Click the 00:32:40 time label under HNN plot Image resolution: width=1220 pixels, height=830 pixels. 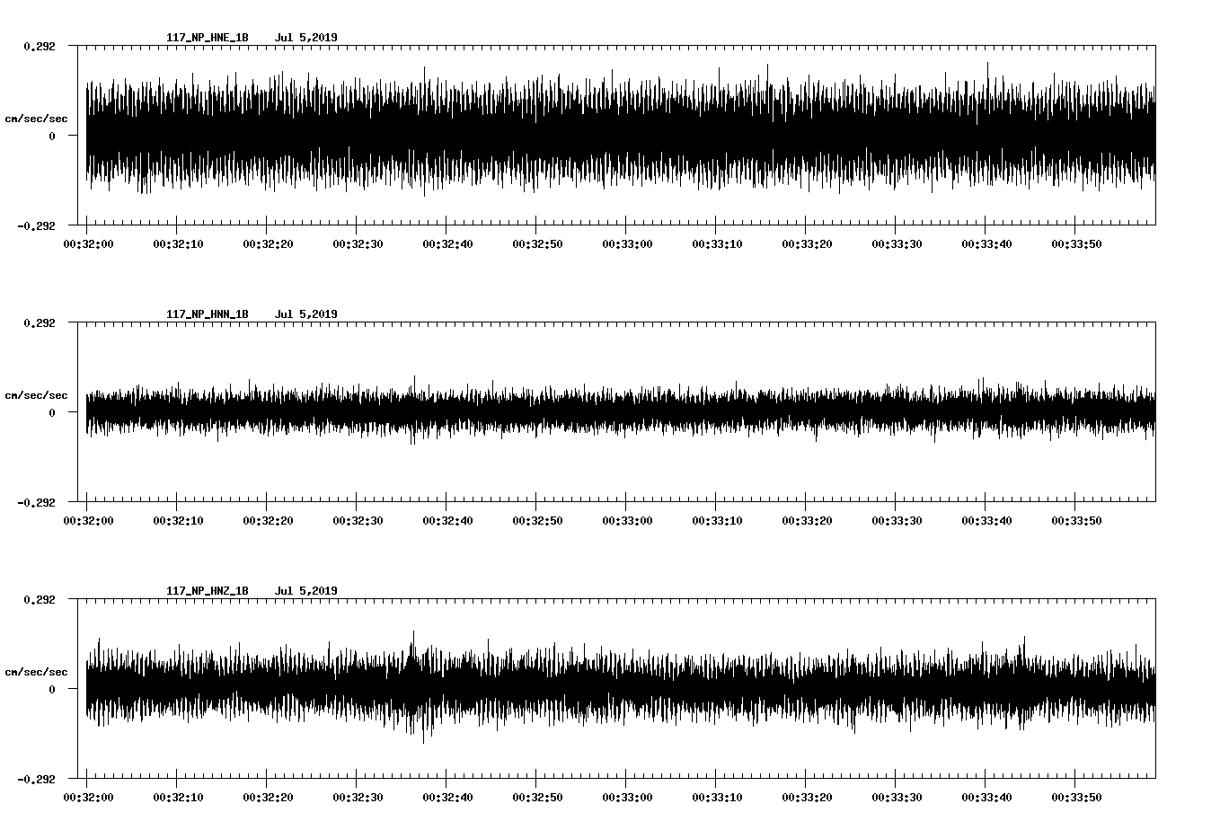pos(447,520)
